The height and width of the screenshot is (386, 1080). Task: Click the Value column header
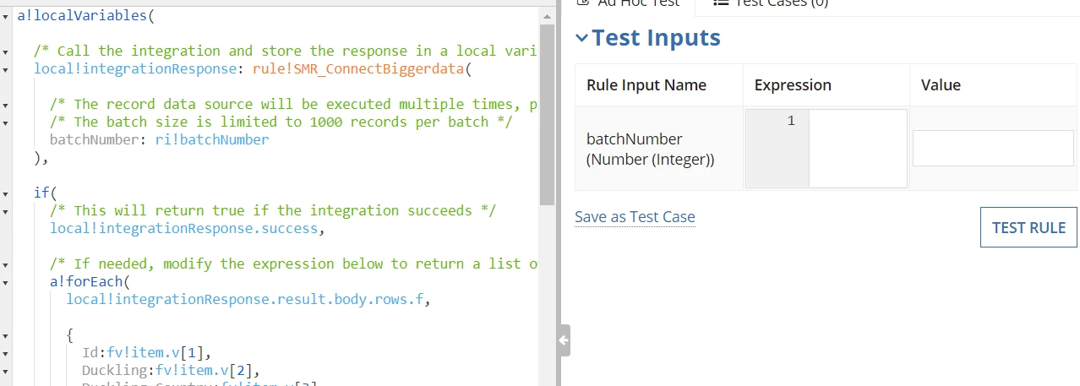point(941,85)
